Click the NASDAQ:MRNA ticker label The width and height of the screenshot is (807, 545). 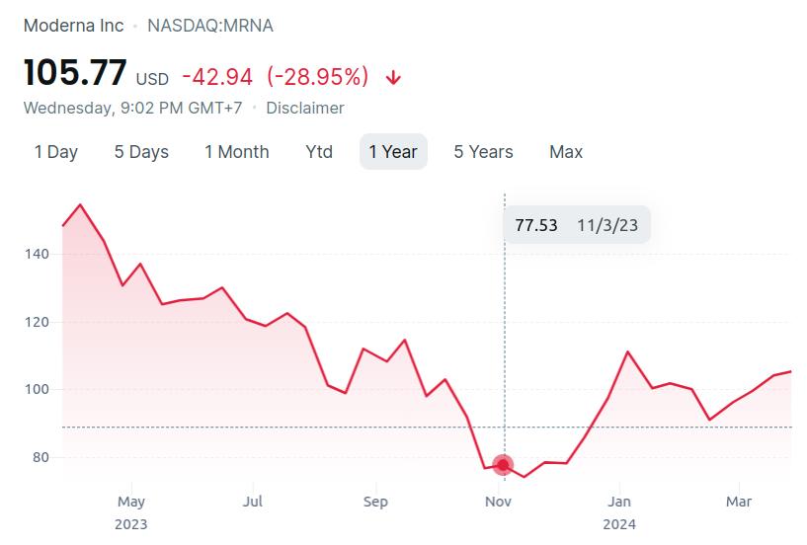coord(210,26)
